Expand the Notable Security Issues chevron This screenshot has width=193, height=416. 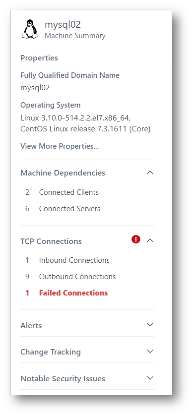[x=150, y=378]
